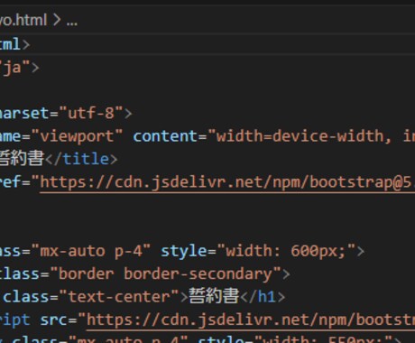Open the vo.html breadcrumb item

tap(23, 21)
